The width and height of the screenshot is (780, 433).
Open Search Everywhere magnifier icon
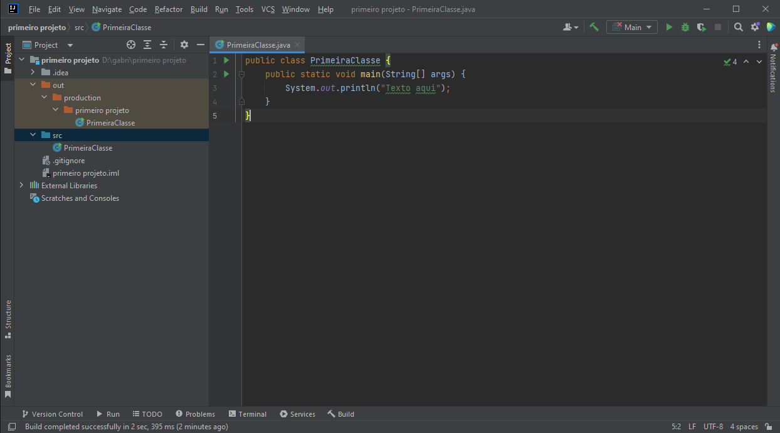(739, 27)
